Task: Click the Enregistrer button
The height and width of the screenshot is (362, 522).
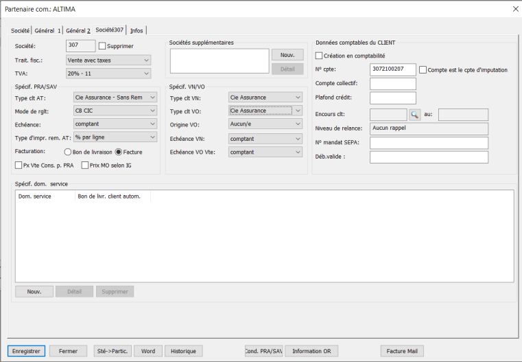Action: point(26,351)
